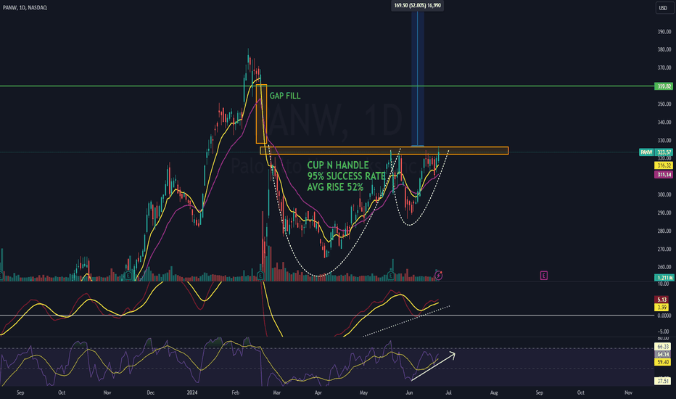Click the 380.00 price axis label
This screenshot has height=399, width=676.
coord(664,49)
